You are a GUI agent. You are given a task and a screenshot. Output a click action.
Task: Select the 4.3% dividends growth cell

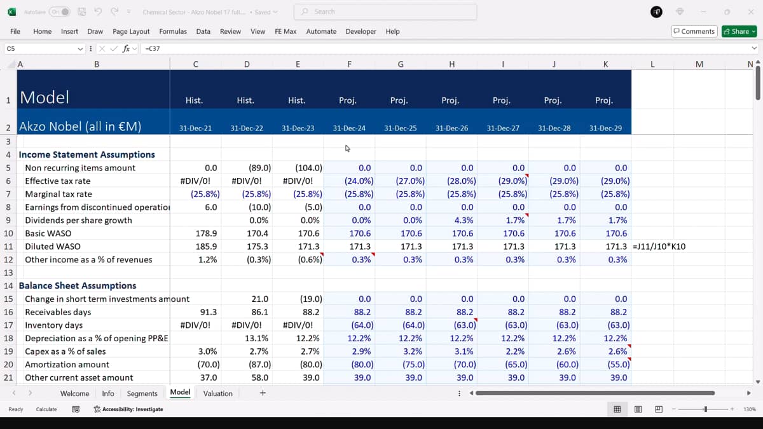(x=451, y=221)
